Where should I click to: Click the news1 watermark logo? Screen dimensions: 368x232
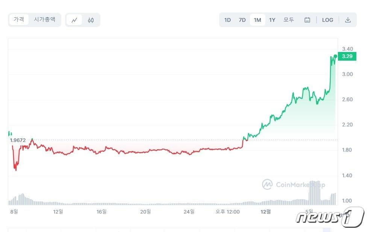pyautogui.click(x=330, y=217)
